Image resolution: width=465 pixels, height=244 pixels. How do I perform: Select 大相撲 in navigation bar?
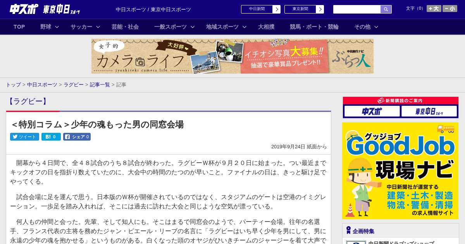266,27
